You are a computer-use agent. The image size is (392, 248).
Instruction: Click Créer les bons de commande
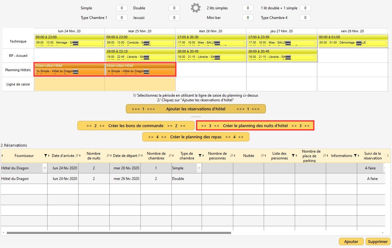[136, 126]
